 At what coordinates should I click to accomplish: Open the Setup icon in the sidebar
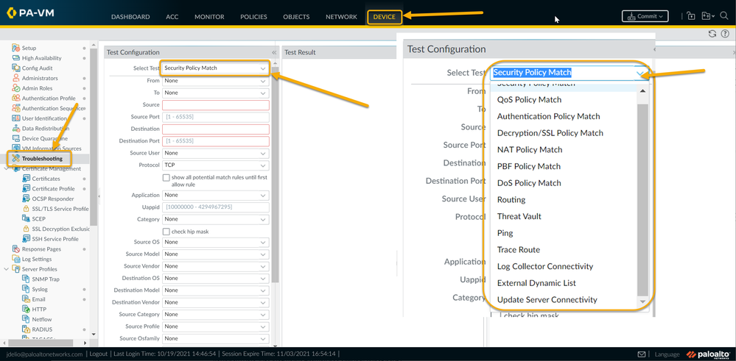(x=16, y=48)
